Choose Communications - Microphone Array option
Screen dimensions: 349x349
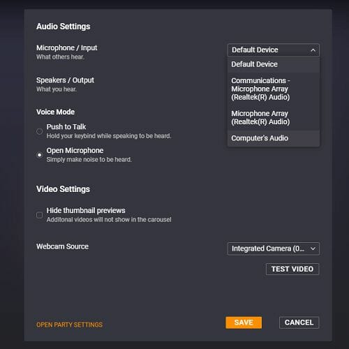274,89
